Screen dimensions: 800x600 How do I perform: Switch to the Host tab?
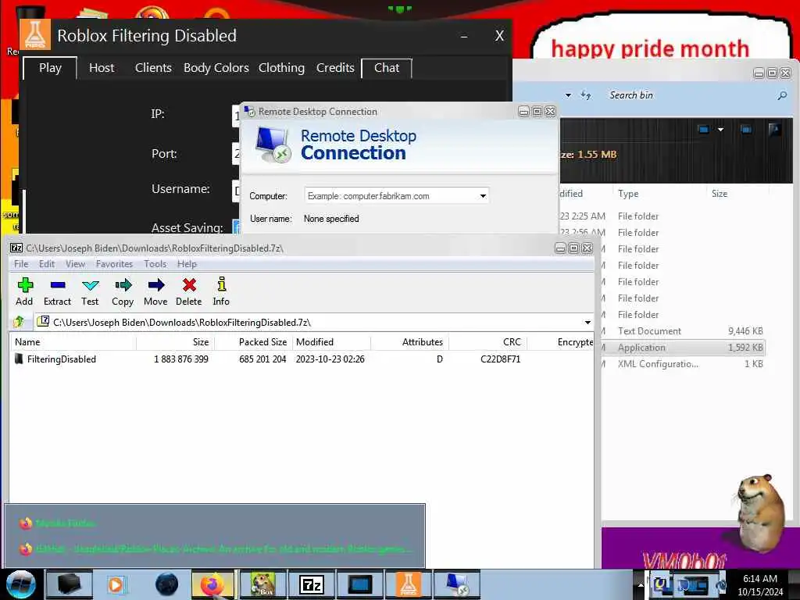(x=102, y=68)
